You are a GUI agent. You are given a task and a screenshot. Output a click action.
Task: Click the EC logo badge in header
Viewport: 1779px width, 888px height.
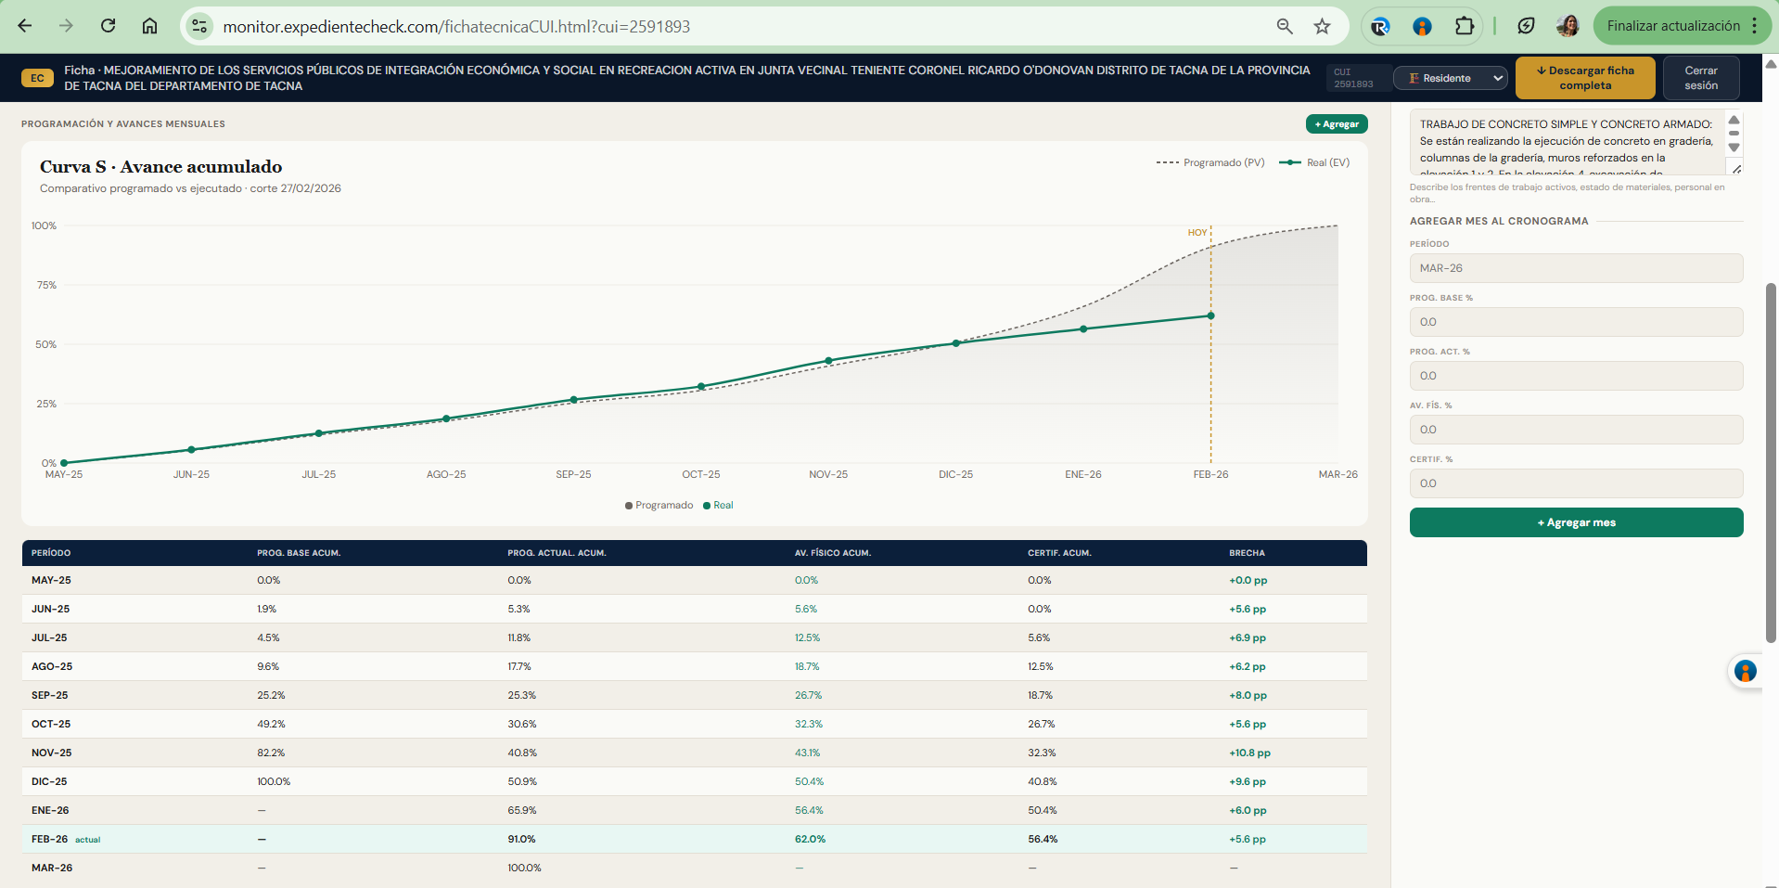(x=37, y=78)
